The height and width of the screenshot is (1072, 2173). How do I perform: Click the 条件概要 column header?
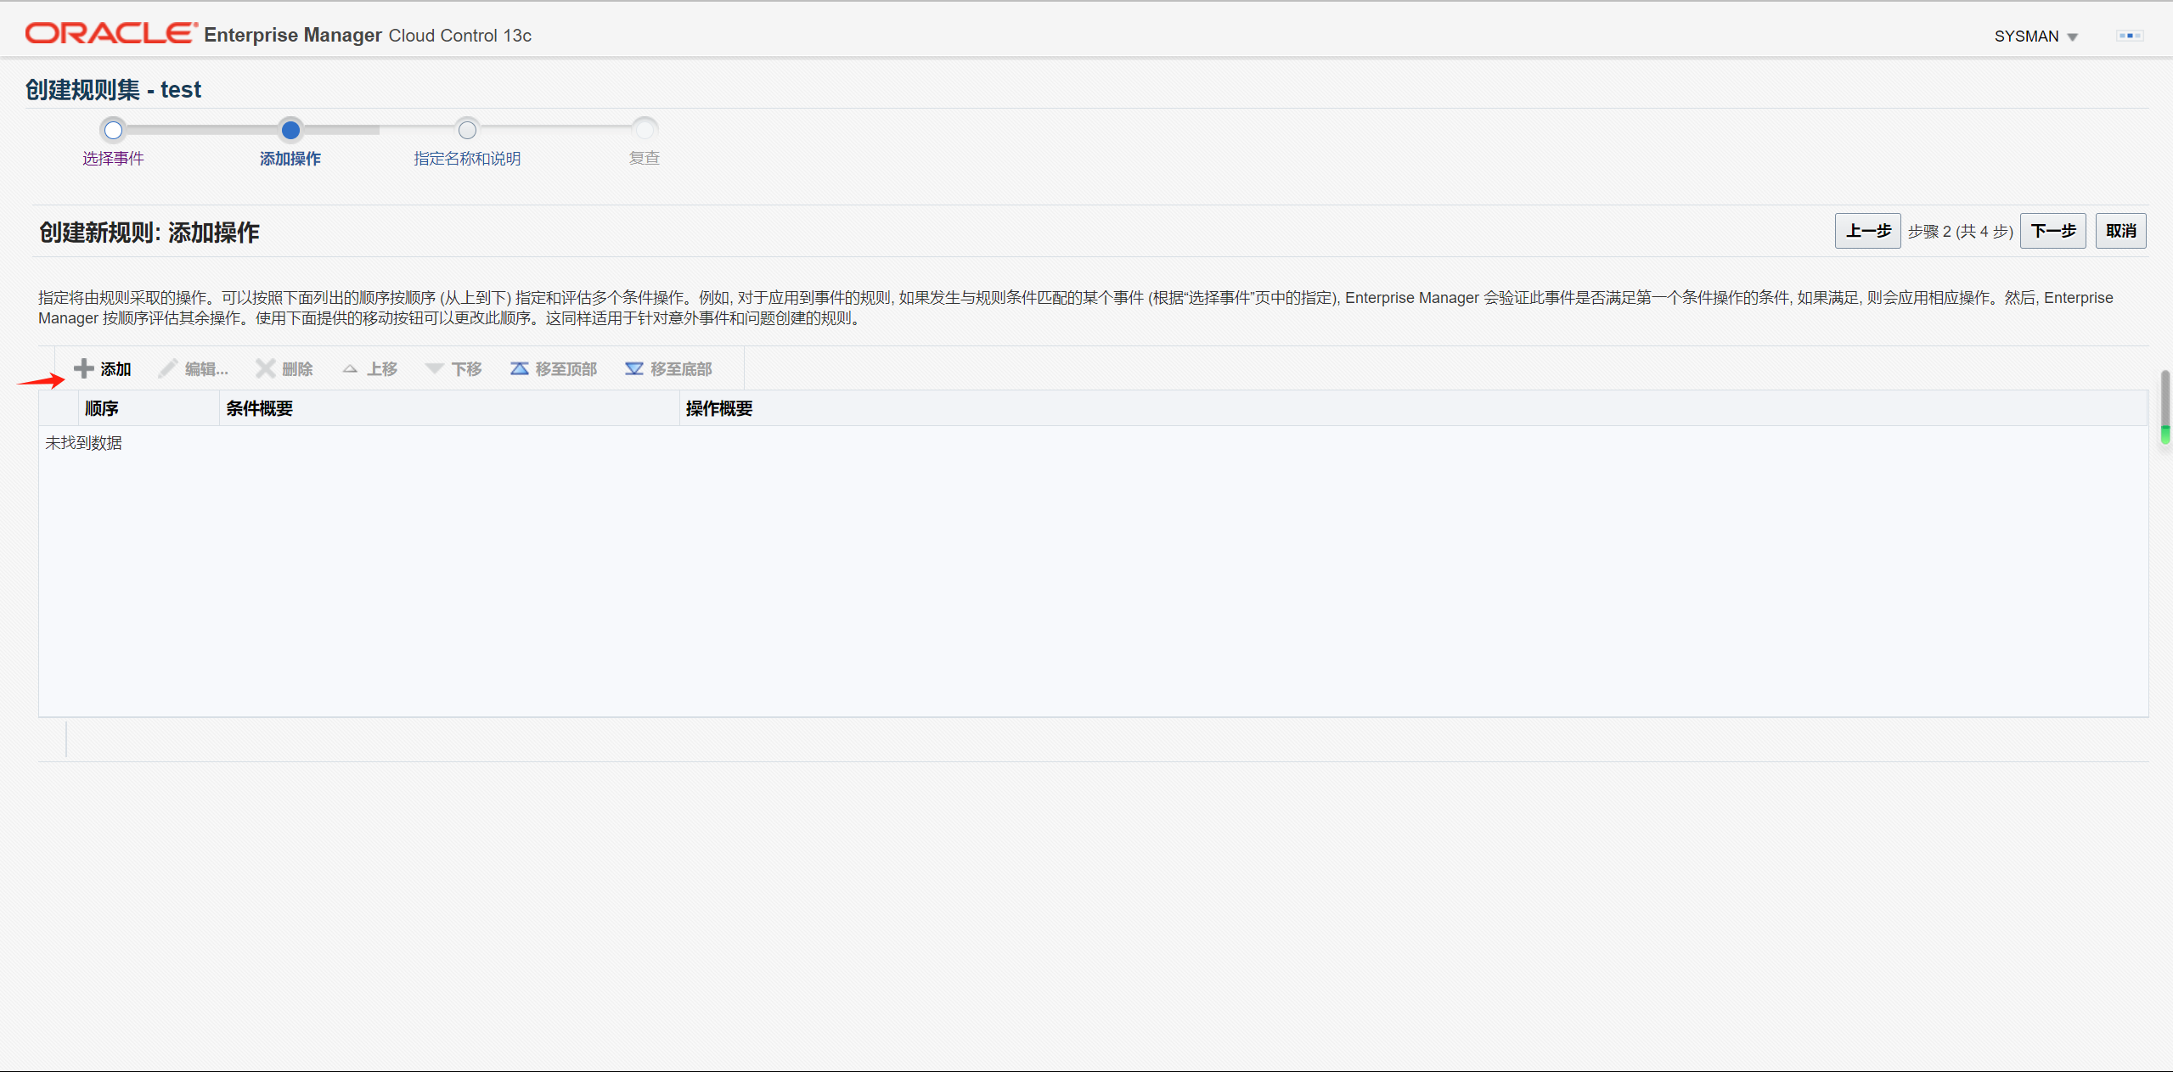tap(259, 408)
